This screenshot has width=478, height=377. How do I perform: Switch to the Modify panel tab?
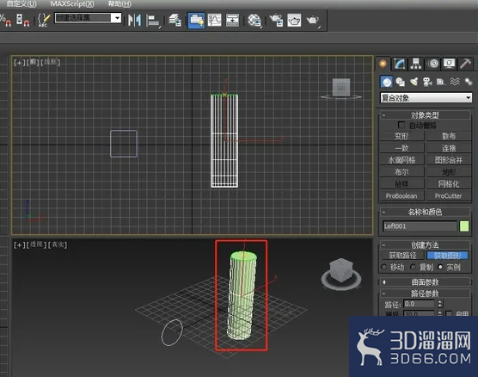click(x=400, y=64)
